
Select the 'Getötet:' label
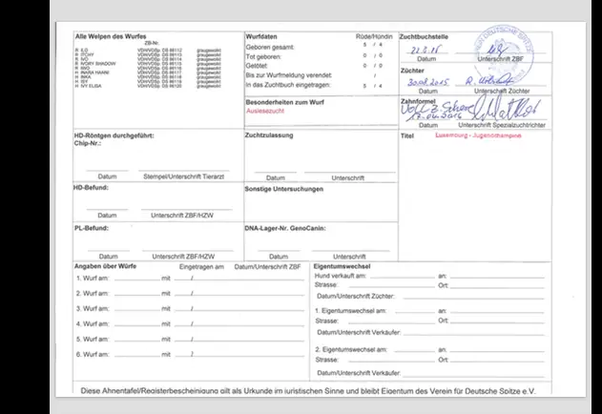(257, 66)
